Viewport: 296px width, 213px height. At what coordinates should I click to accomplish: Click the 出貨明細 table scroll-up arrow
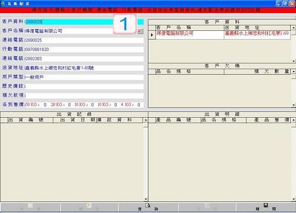pyautogui.click(x=294, y=120)
